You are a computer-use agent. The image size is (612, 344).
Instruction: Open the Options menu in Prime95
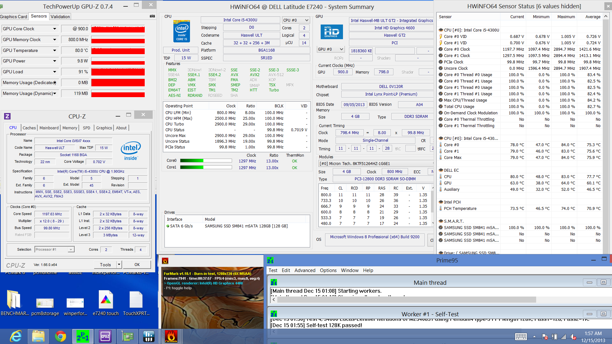(328, 270)
